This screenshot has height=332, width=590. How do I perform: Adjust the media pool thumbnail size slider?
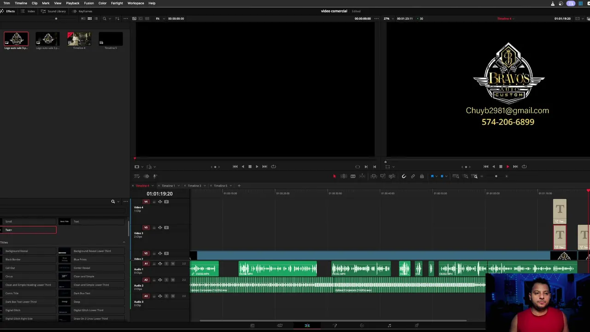(x=56, y=18)
